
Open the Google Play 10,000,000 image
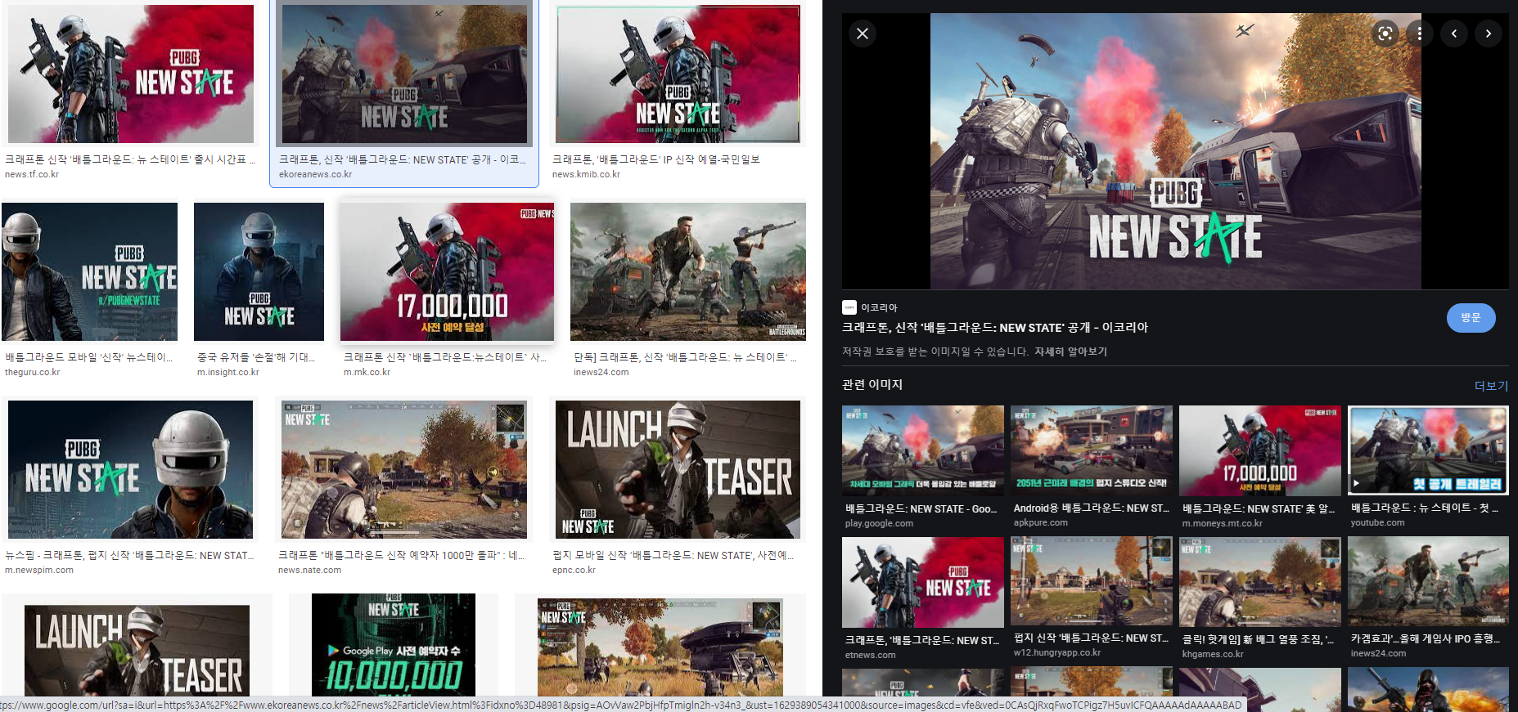(x=394, y=645)
